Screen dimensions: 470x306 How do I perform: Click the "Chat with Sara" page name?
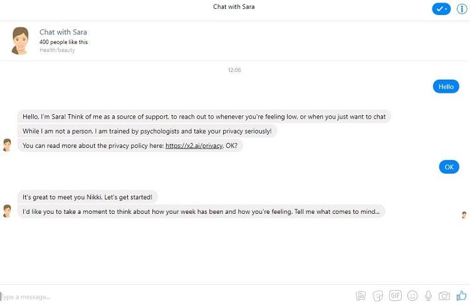[63, 32]
